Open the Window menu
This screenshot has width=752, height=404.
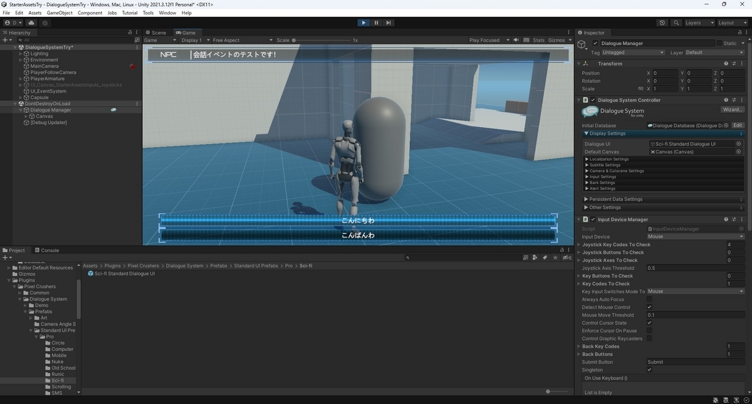click(167, 13)
